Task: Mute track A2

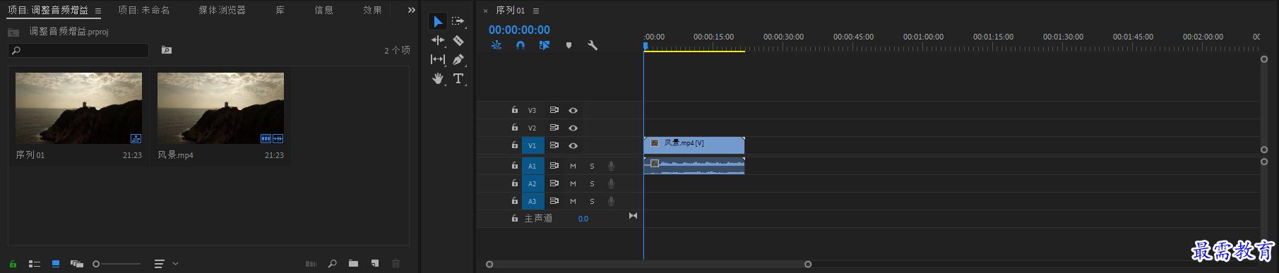Action: point(573,184)
